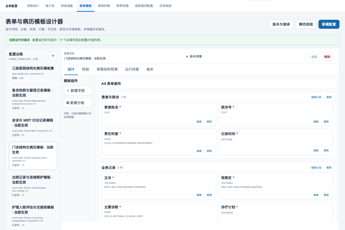The height and width of the screenshot is (230, 345).
Task: Click the 新建分组 button
Action: [78, 103]
